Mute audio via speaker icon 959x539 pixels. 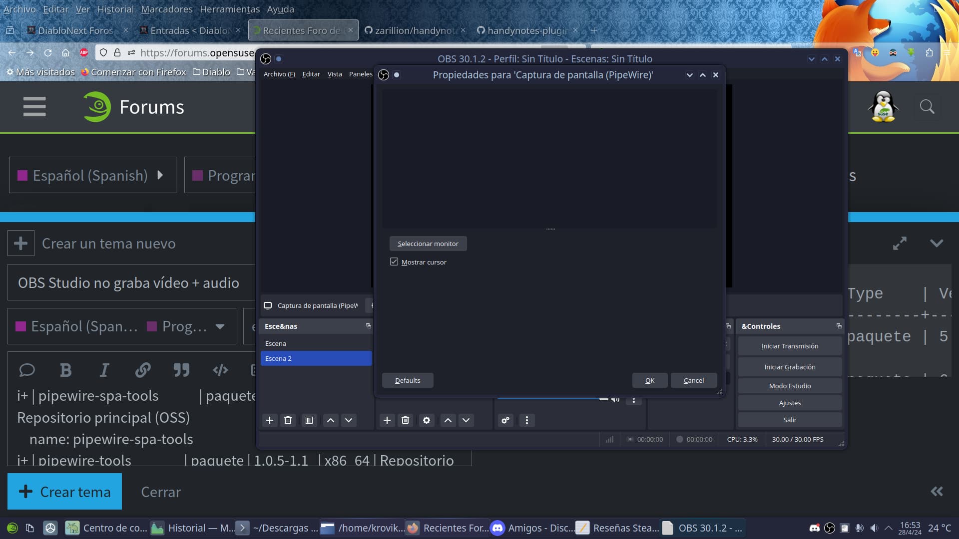pos(615,399)
